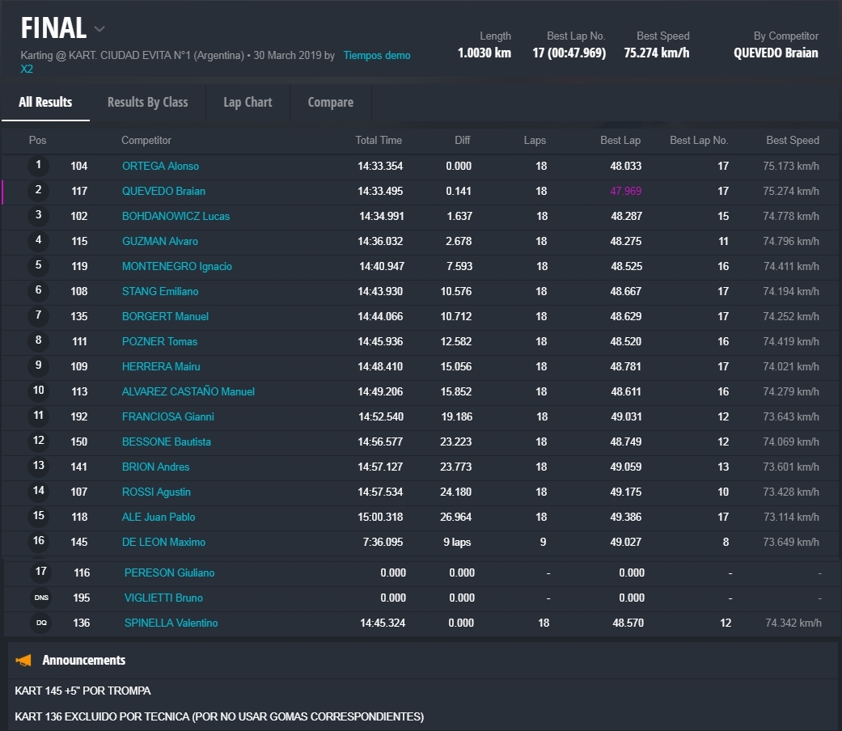
Task: Open the Lap Chart tab
Action: [248, 102]
